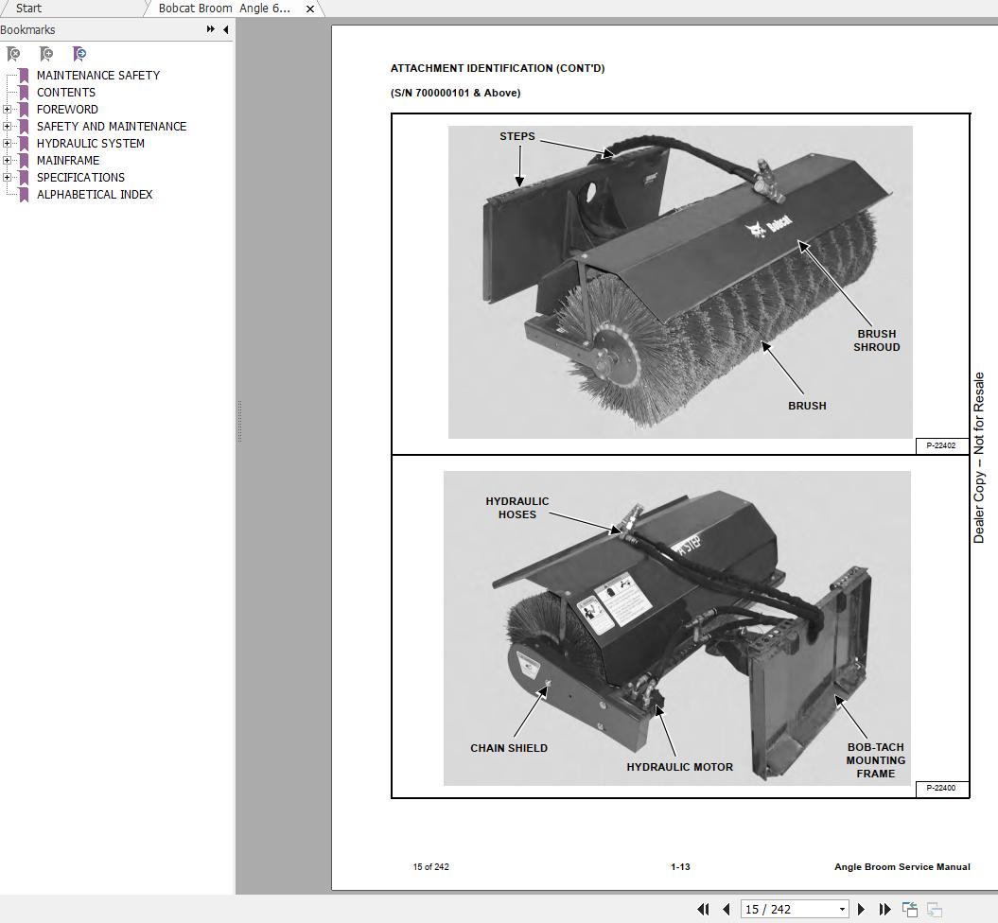Toggle the double-chevron to hide bookmarks sidebar
The width and height of the screenshot is (998, 923).
point(209,29)
